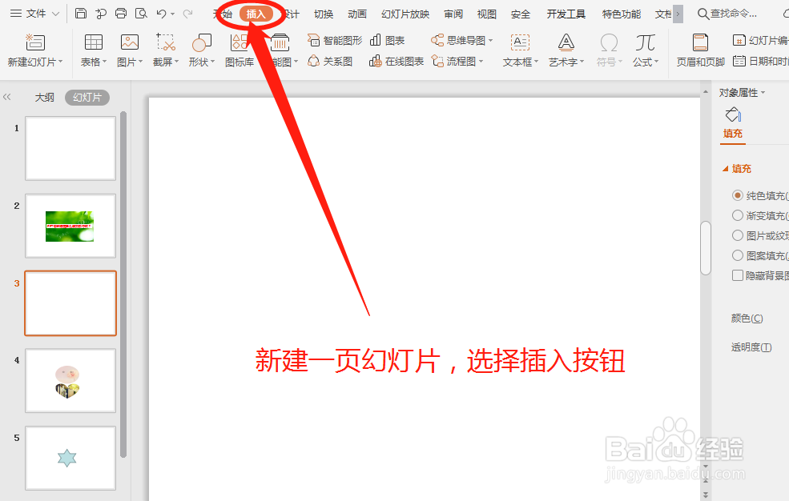Viewport: 789px width, 501px height.
Task: Open the 开发工具 developer tab
Action: tap(566, 14)
